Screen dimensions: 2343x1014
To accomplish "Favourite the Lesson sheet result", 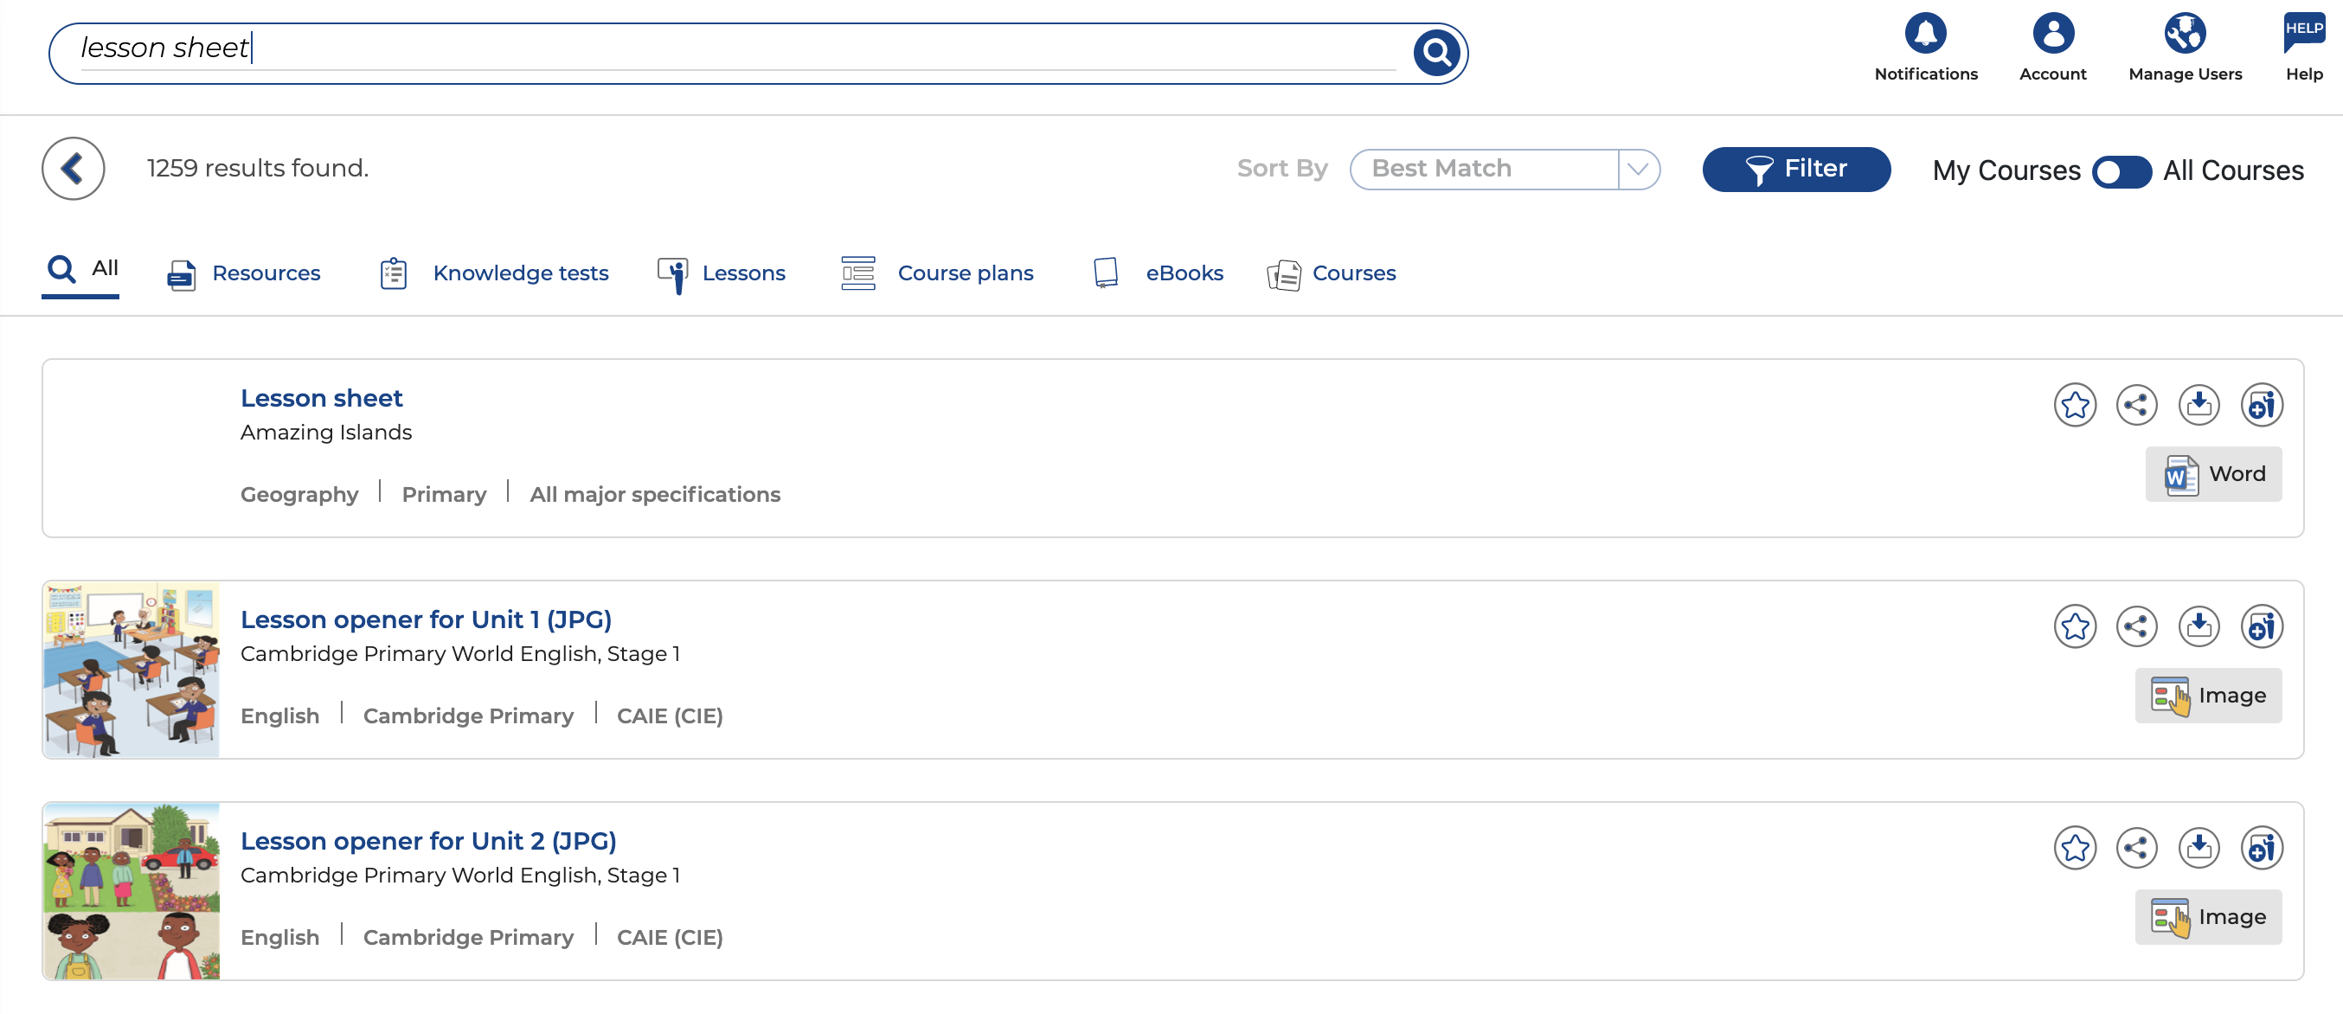I will pos(2074,405).
